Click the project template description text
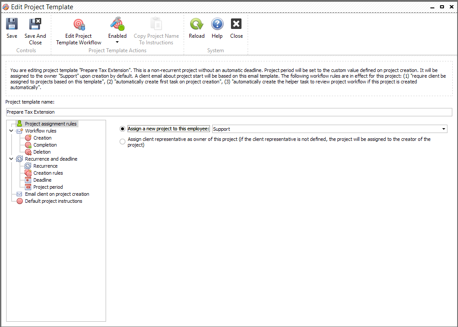Screen dimensions: 458x327 coord(229,79)
